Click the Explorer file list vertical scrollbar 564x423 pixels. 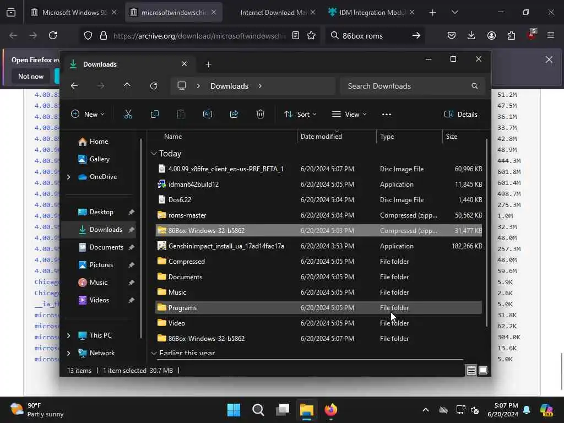point(487,233)
